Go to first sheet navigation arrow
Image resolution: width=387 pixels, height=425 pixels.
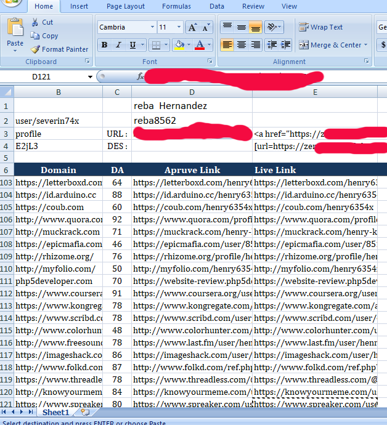pyautogui.click(x=4, y=412)
